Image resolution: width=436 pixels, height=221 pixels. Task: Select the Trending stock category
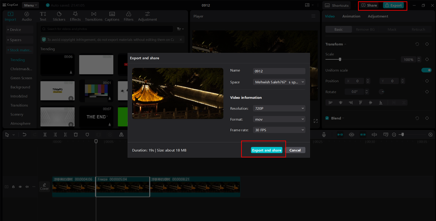coord(17,60)
